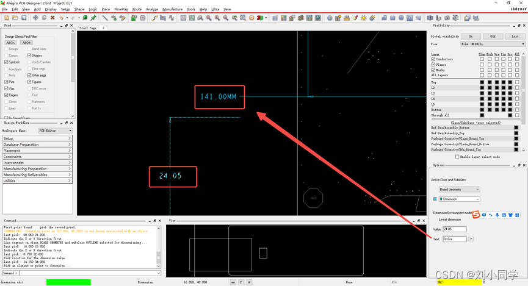Select the Move tool icon
Screen dimensions: 528x286
[35, 18]
